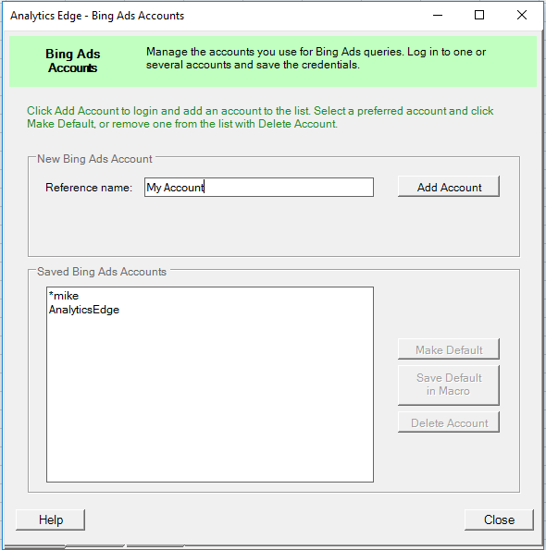Close window using title bar X
546x550 pixels.
[x=522, y=16]
